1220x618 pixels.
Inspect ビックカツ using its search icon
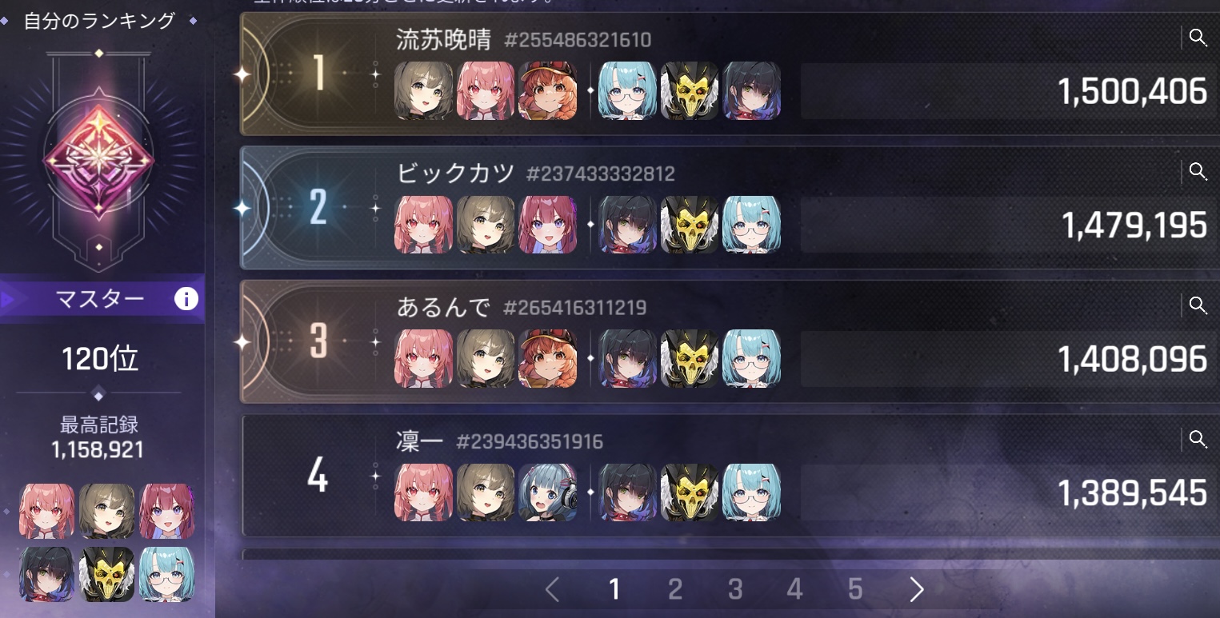[1198, 171]
